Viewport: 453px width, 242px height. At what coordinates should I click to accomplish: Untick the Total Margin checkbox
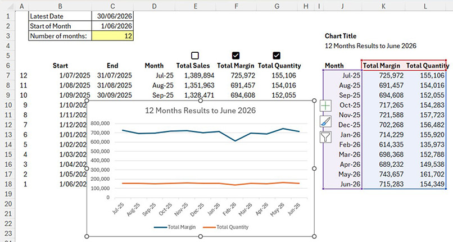tap(235, 56)
